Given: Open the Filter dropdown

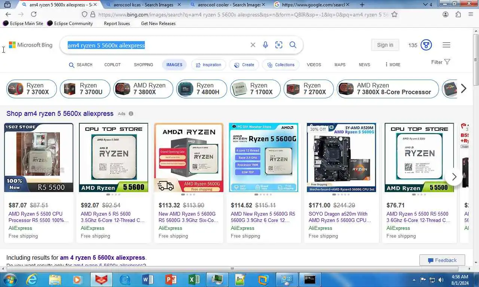Looking at the screenshot, I should click(440, 62).
